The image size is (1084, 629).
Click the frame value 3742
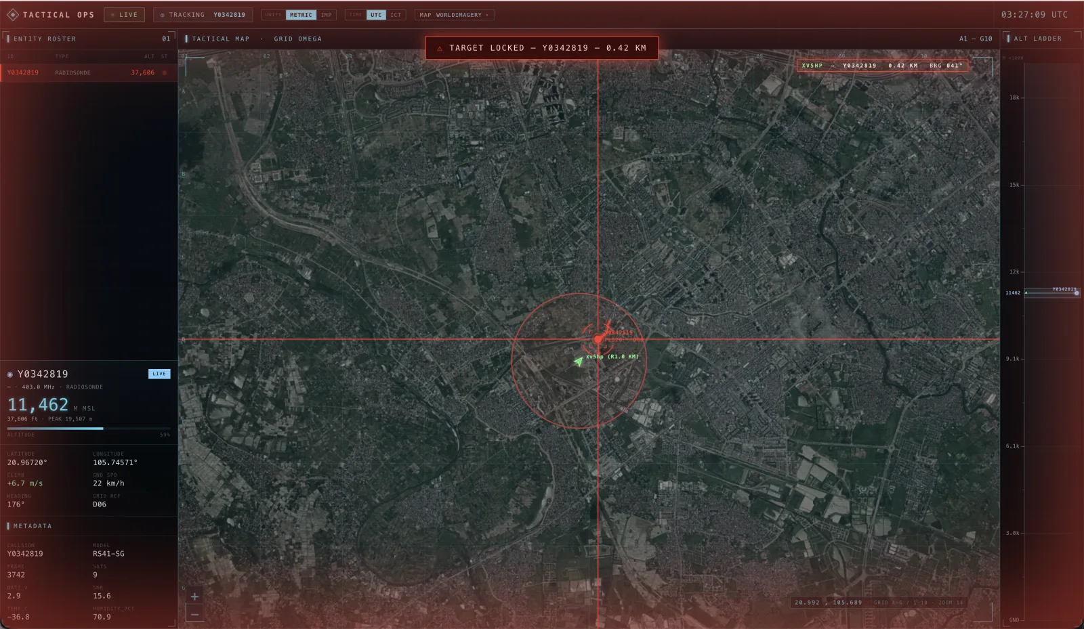(16, 575)
